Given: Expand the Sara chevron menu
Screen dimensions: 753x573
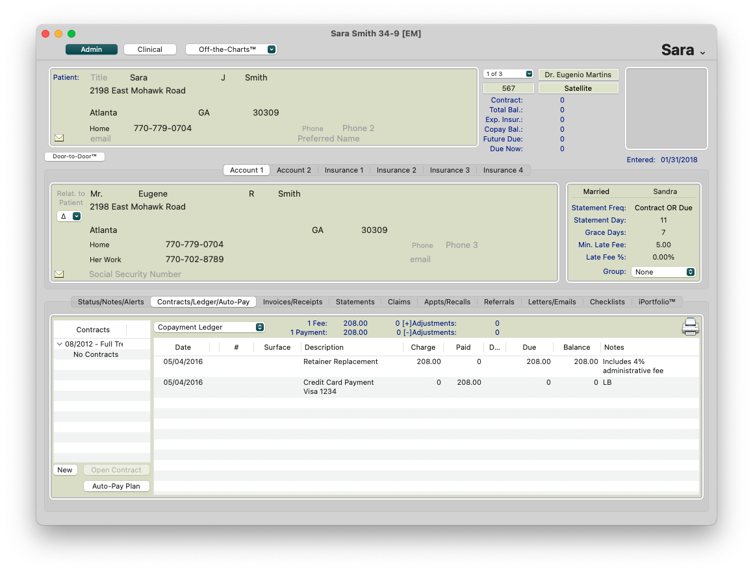Looking at the screenshot, I should click(702, 53).
